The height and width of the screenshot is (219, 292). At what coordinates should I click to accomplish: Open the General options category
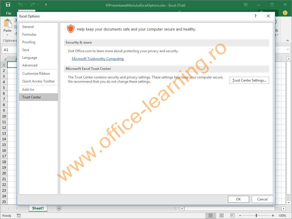pos(38,27)
